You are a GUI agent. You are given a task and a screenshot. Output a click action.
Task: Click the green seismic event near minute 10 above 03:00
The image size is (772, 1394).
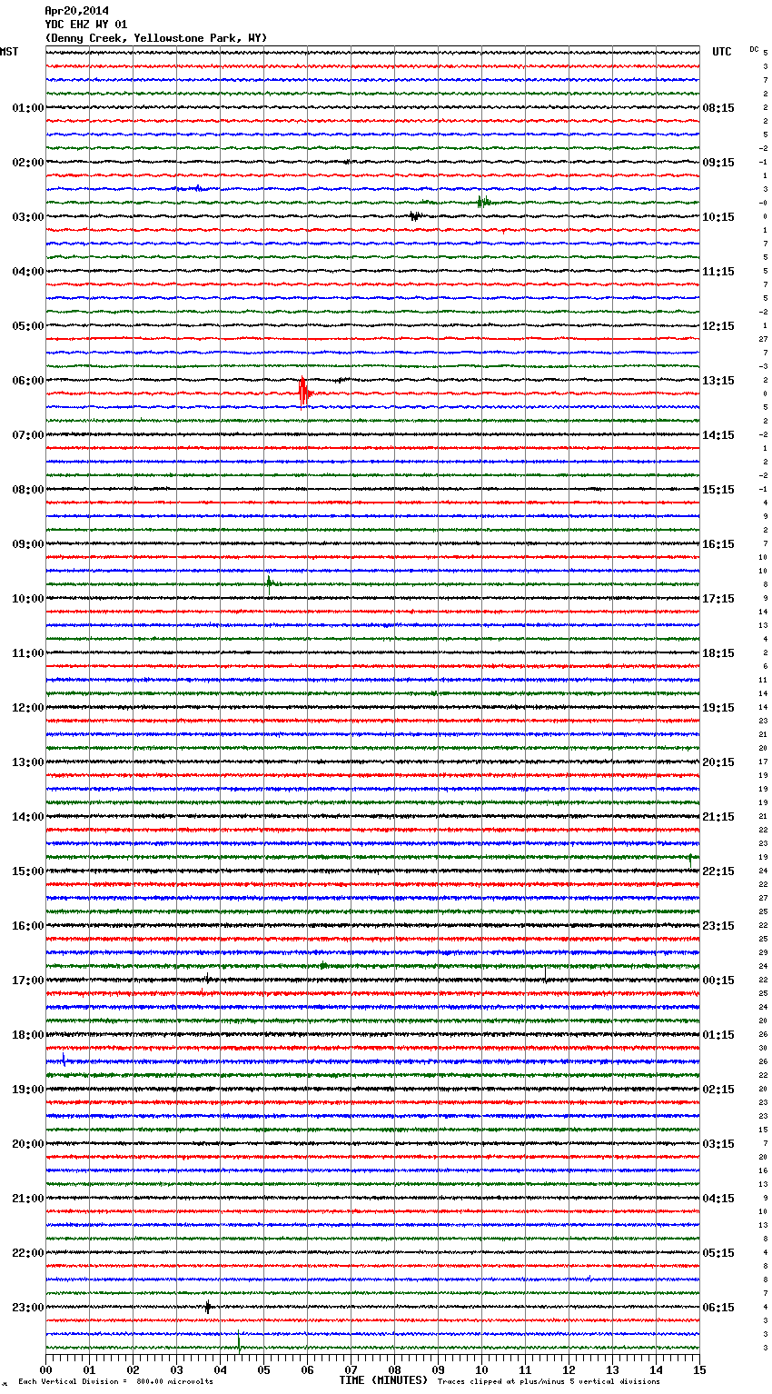(483, 202)
